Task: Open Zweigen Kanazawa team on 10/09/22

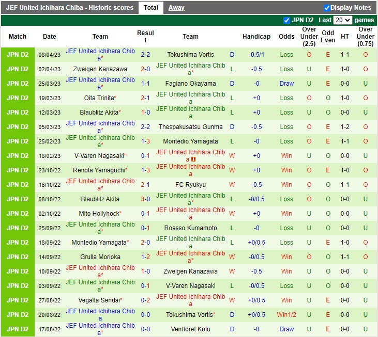Action: click(190, 271)
